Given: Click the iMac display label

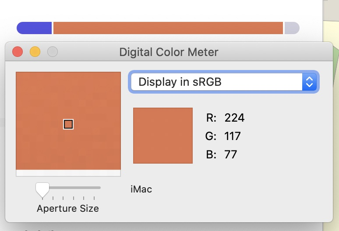Looking at the screenshot, I should [x=141, y=189].
